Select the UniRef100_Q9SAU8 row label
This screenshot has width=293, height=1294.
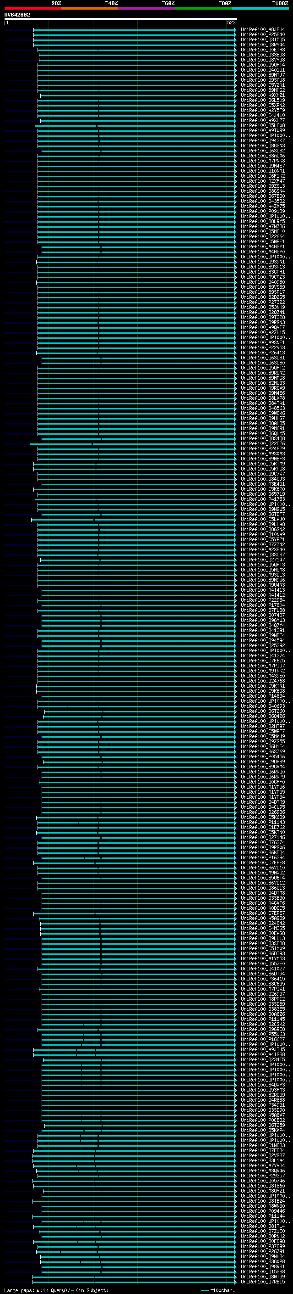263,80
